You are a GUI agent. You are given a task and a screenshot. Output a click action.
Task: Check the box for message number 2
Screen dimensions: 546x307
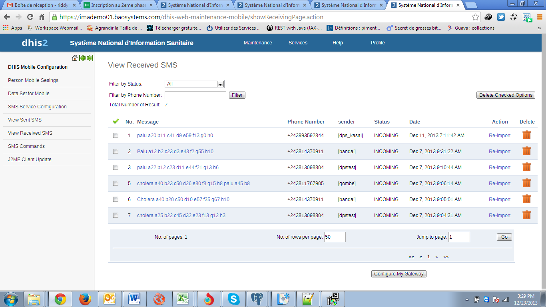click(116, 152)
